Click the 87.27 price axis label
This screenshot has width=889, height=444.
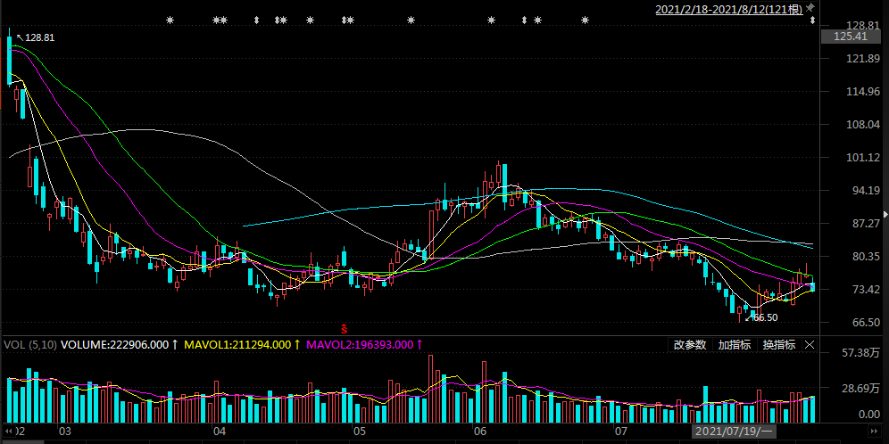(x=866, y=223)
